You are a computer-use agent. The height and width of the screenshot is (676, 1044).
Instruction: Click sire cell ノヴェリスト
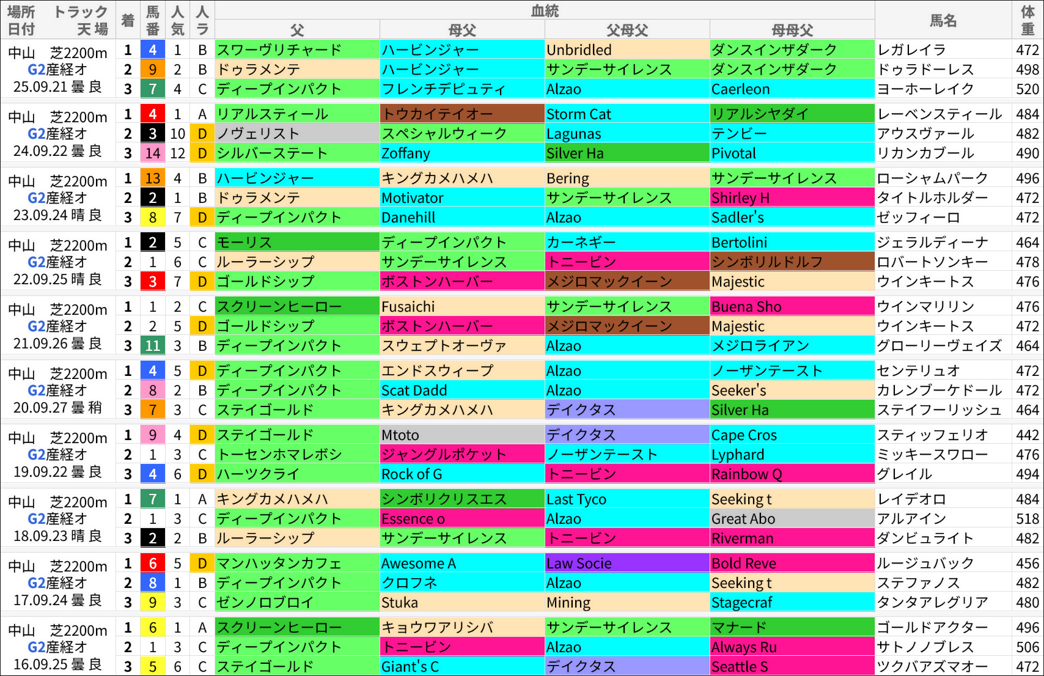click(297, 134)
